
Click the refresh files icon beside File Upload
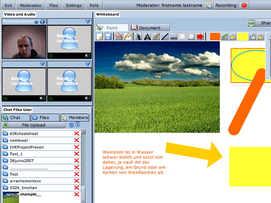(x=72, y=125)
